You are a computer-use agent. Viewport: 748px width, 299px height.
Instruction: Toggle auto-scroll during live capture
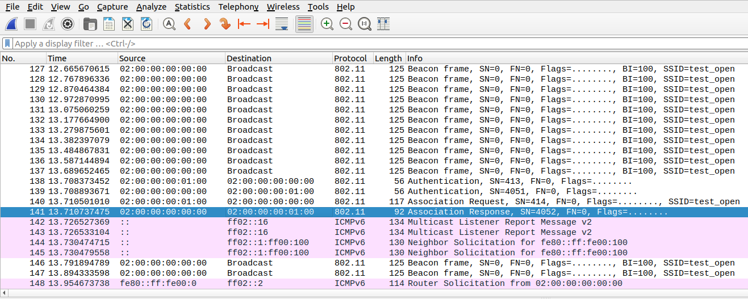coord(281,24)
